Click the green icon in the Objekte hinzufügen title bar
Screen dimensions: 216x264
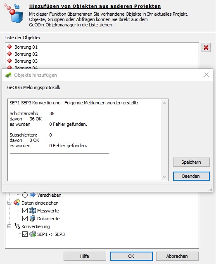click(x=8, y=75)
